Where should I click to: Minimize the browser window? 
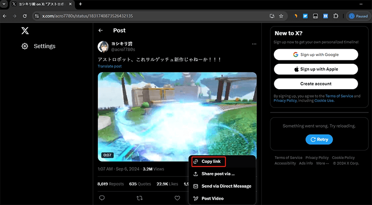pos(361,4)
